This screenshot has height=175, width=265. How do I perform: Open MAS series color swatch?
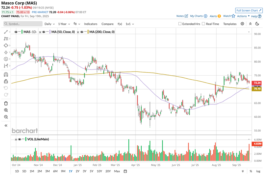coord(22,32)
